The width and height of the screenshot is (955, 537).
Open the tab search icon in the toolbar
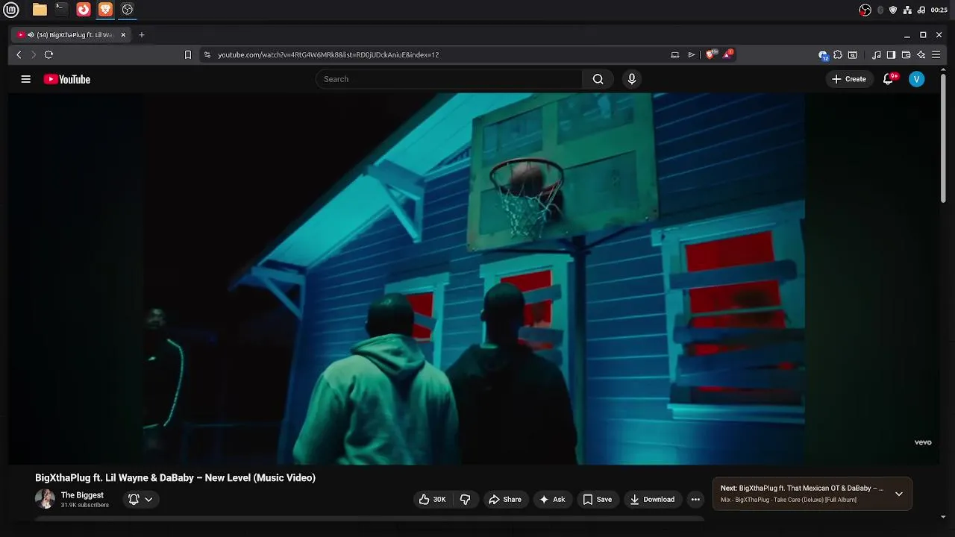(853, 54)
